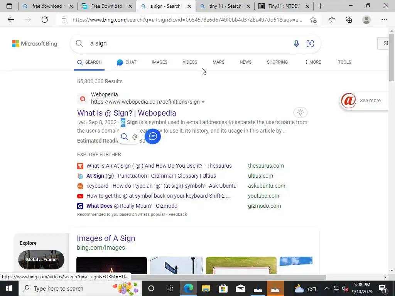395x296 pixels.
Task: Expand dropdown arrow next to webopedia URL
Action: [x=203, y=102]
